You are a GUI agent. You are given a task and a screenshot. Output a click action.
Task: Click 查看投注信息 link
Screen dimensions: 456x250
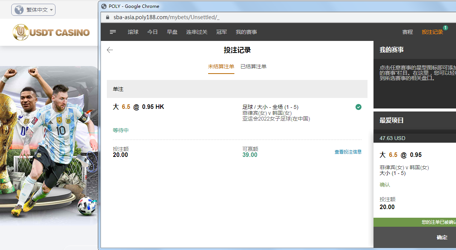coord(348,152)
